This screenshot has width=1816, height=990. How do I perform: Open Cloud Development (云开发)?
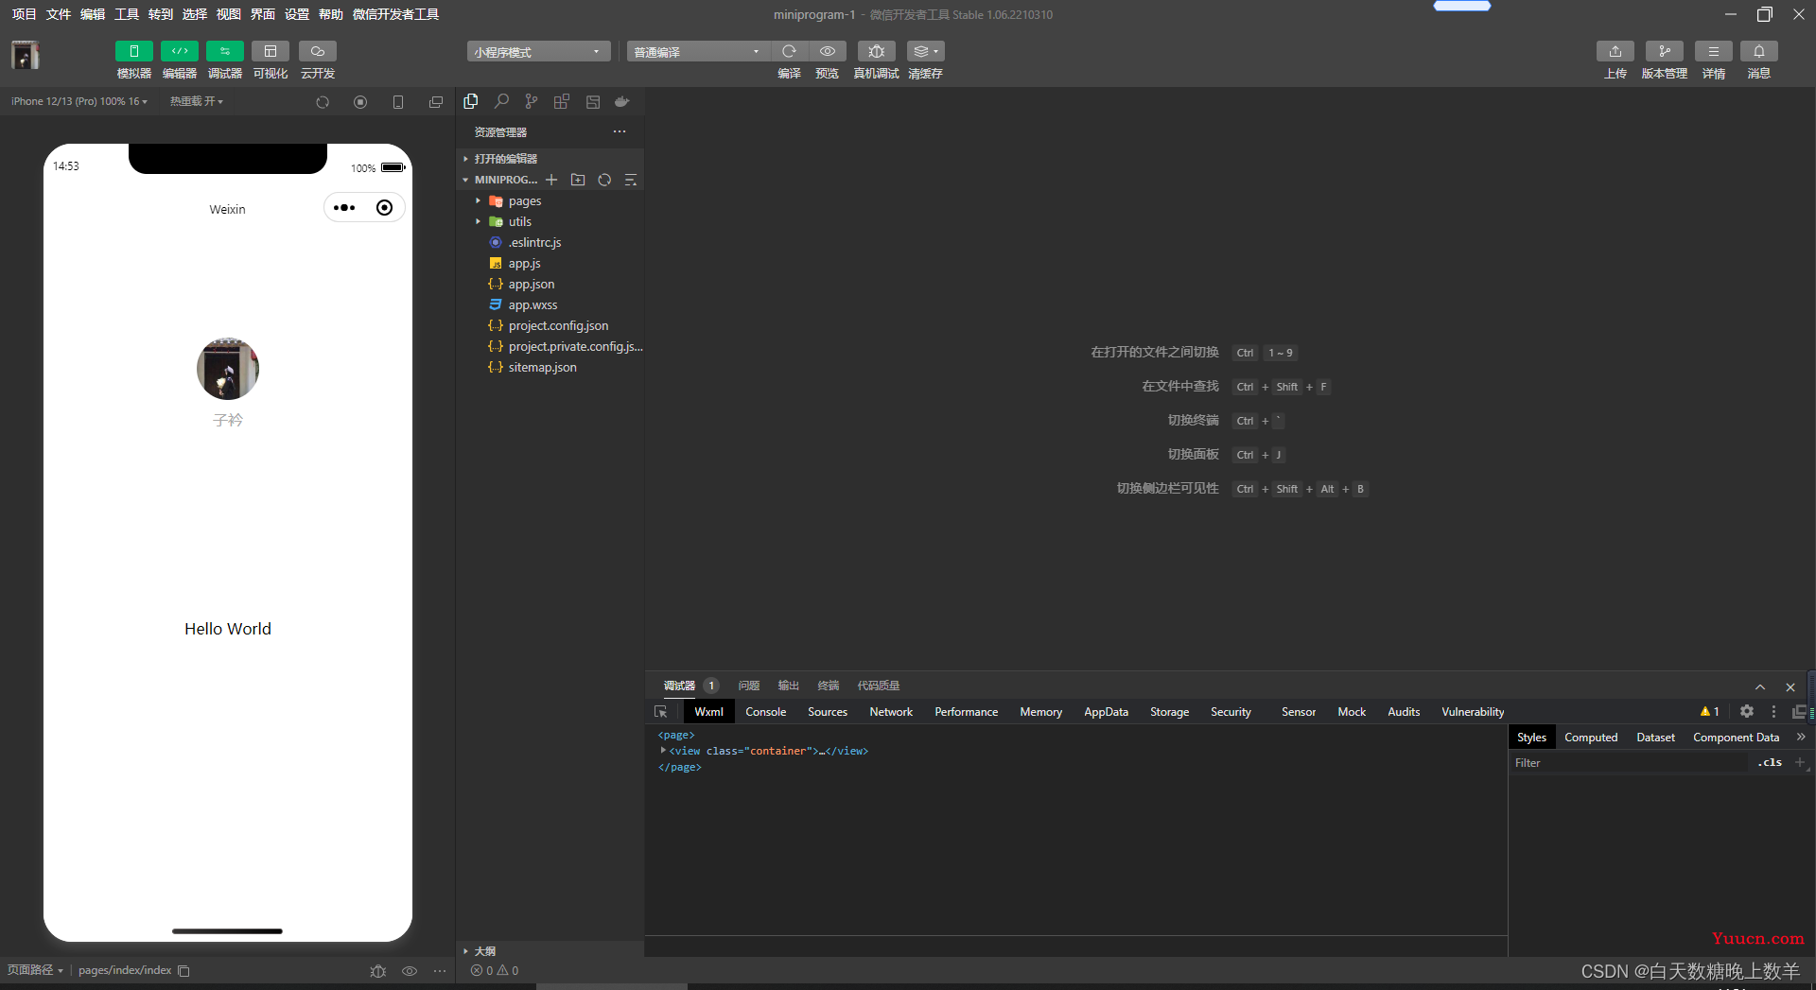[317, 51]
